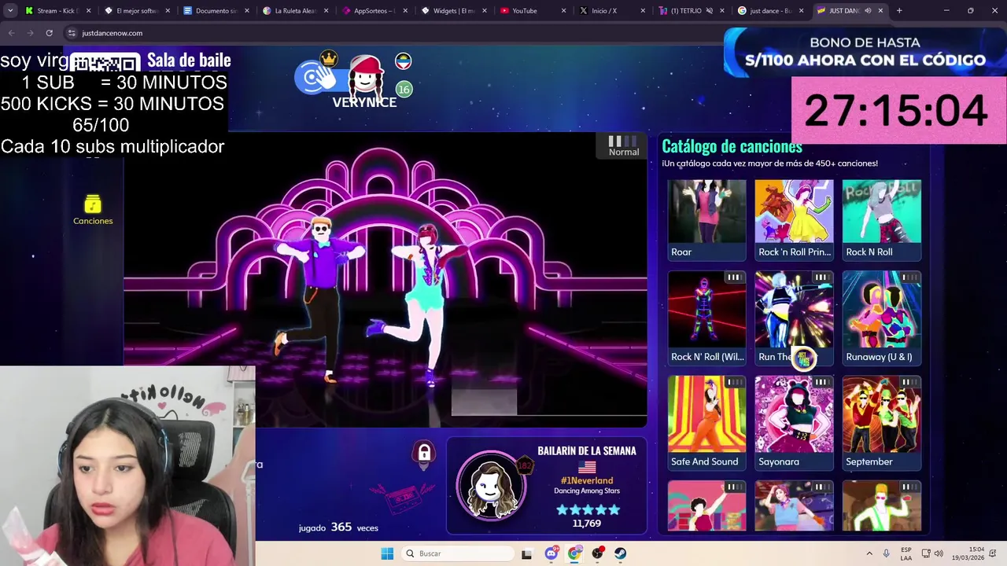Open Steam from the taskbar
Screen dimensions: 1007x566
pyautogui.click(x=621, y=553)
